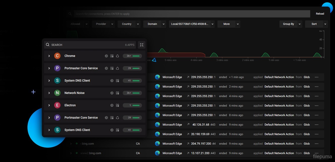The image size is (335, 162).
Task: Open the three-dot menu for the 40.126.31.68 connection
Action: 317,125
